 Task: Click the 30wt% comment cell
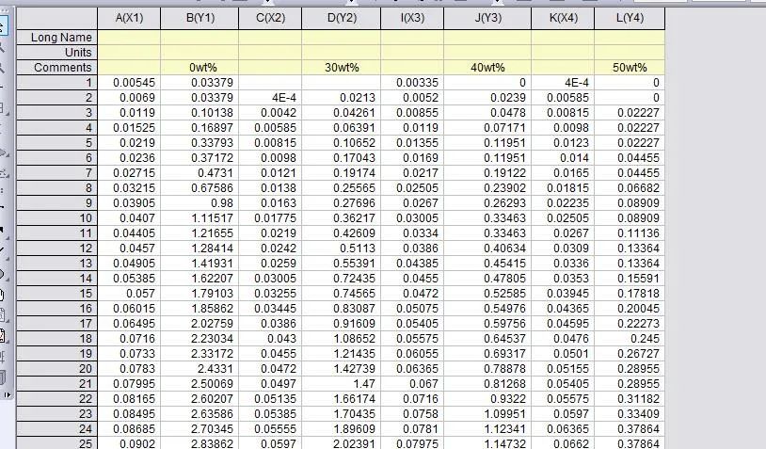tap(342, 68)
